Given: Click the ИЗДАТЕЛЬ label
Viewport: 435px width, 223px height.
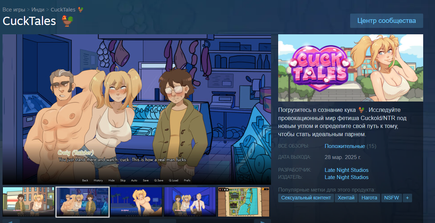Looking at the screenshot, I should coord(290,177).
